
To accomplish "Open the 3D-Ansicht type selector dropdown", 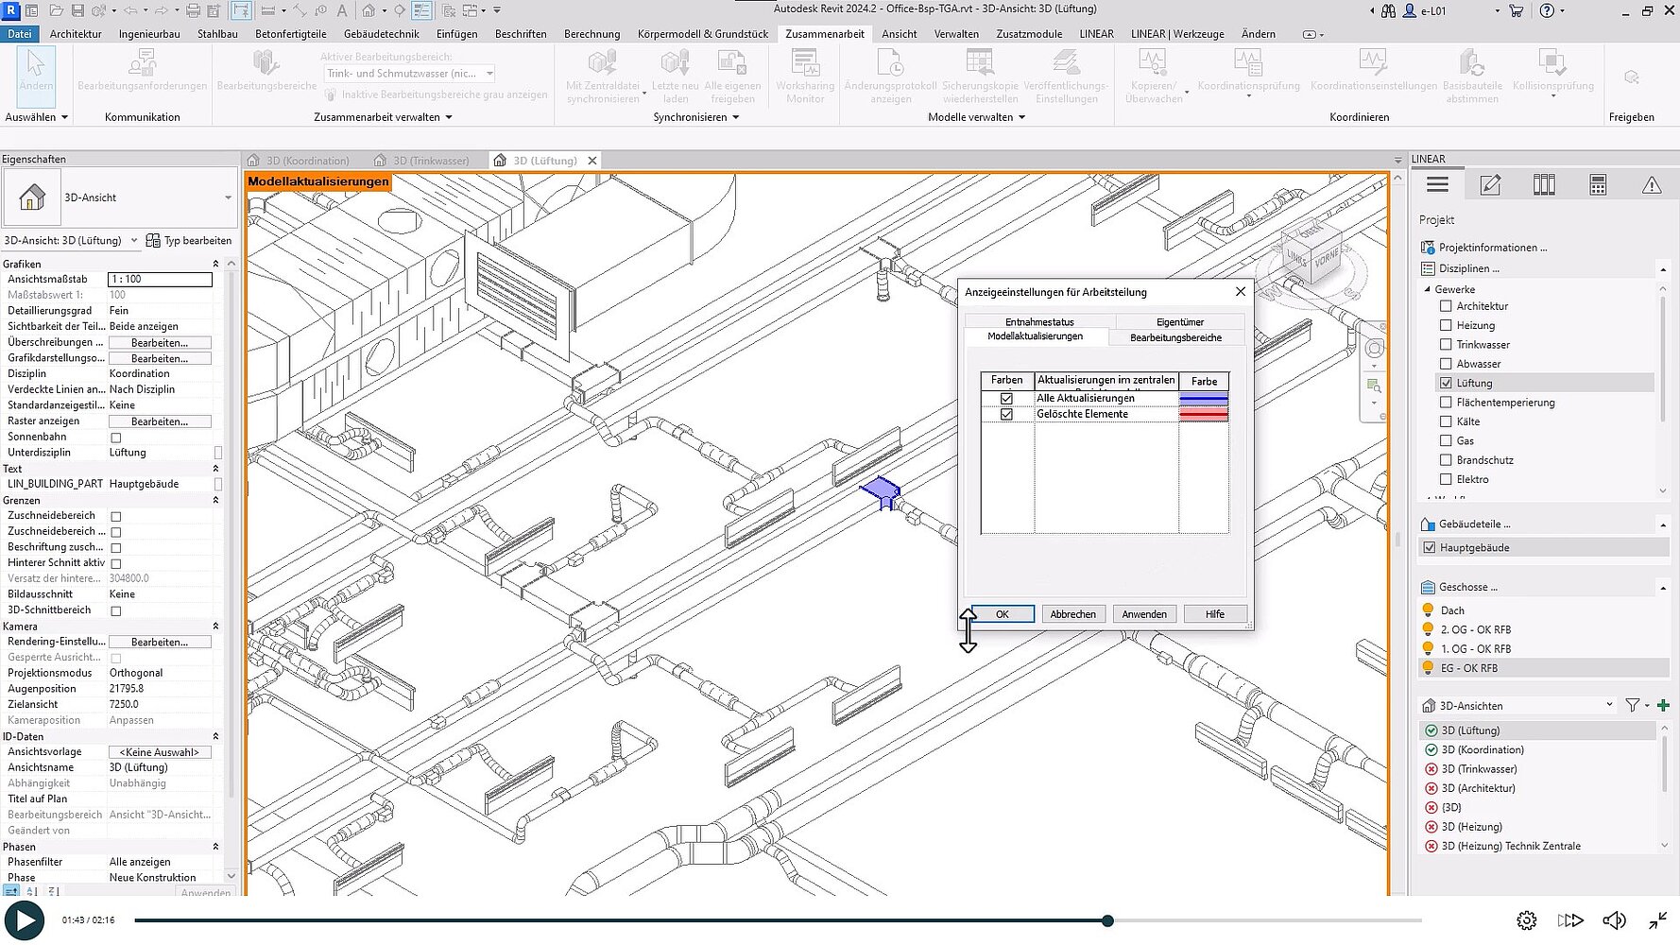I will click(228, 198).
